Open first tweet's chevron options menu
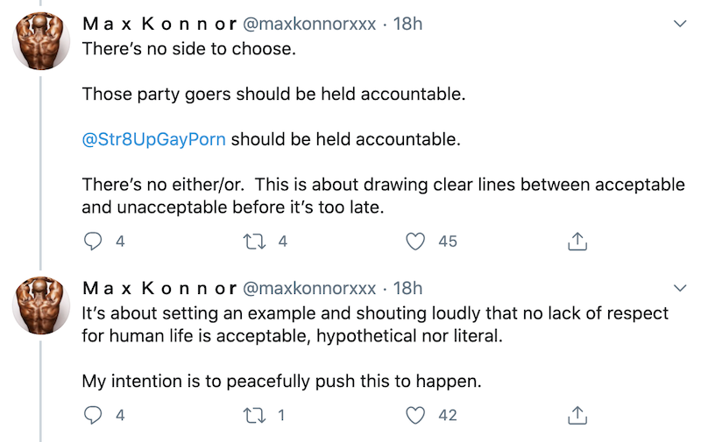This screenshot has height=442, width=701. tap(678, 25)
